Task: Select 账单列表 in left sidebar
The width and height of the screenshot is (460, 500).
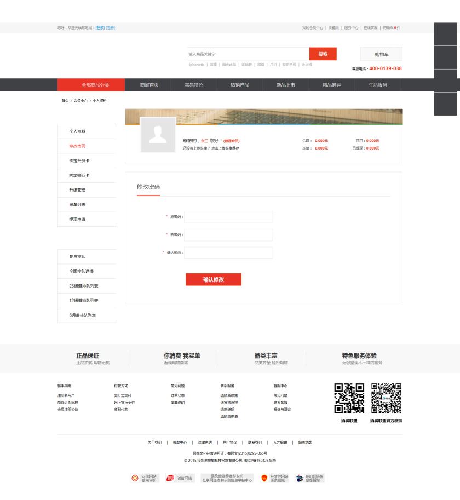Action: point(87,205)
